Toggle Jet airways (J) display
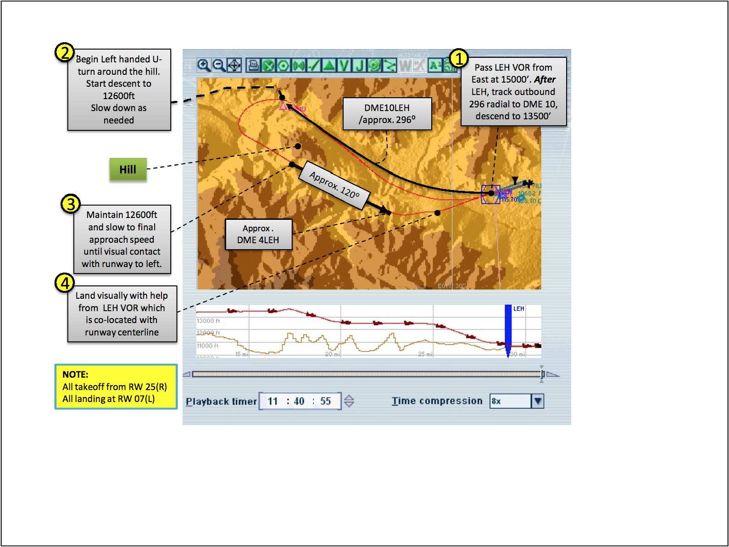Image resolution: width=729 pixels, height=547 pixels. pyautogui.click(x=359, y=65)
